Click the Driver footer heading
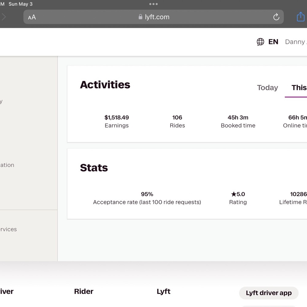 [7, 292]
